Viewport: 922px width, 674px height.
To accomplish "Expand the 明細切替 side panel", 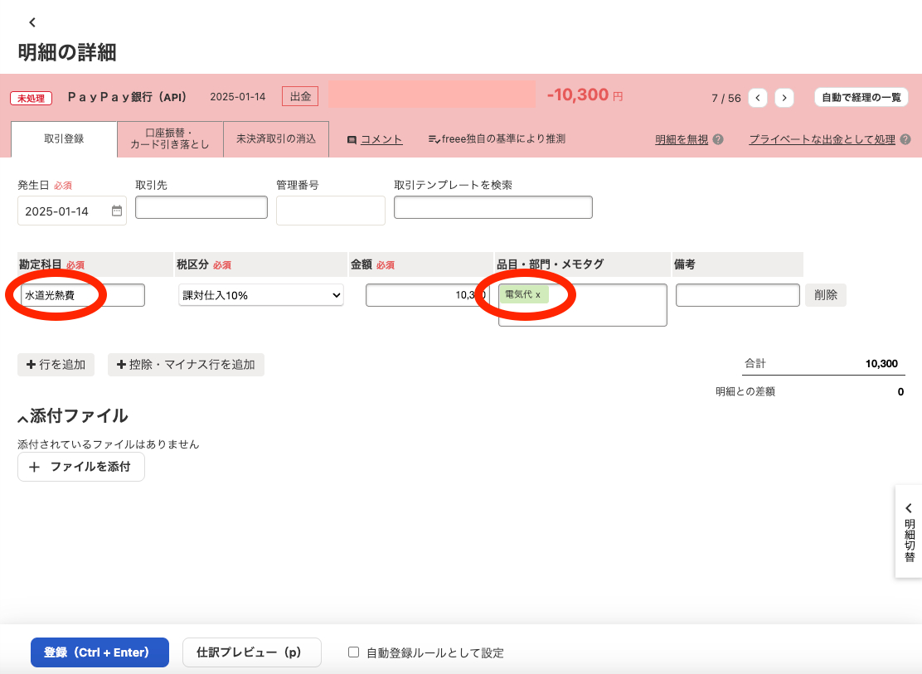I will coord(909,532).
